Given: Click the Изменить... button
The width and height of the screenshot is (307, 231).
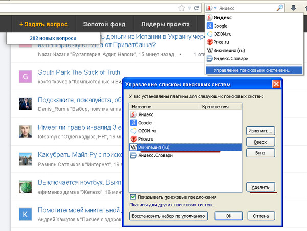Looking at the screenshot, I should [260, 131].
